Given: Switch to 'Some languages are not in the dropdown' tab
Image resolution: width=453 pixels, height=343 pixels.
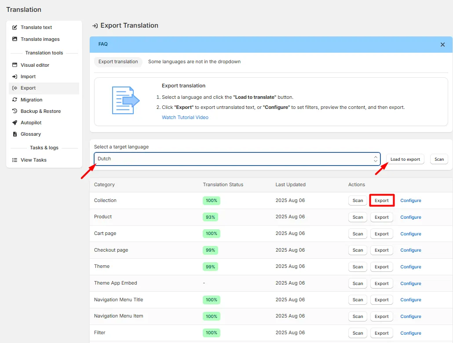Looking at the screenshot, I should point(194,62).
